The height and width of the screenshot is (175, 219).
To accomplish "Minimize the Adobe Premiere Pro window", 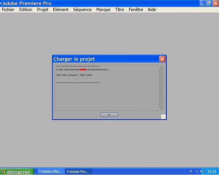I will (202, 4).
